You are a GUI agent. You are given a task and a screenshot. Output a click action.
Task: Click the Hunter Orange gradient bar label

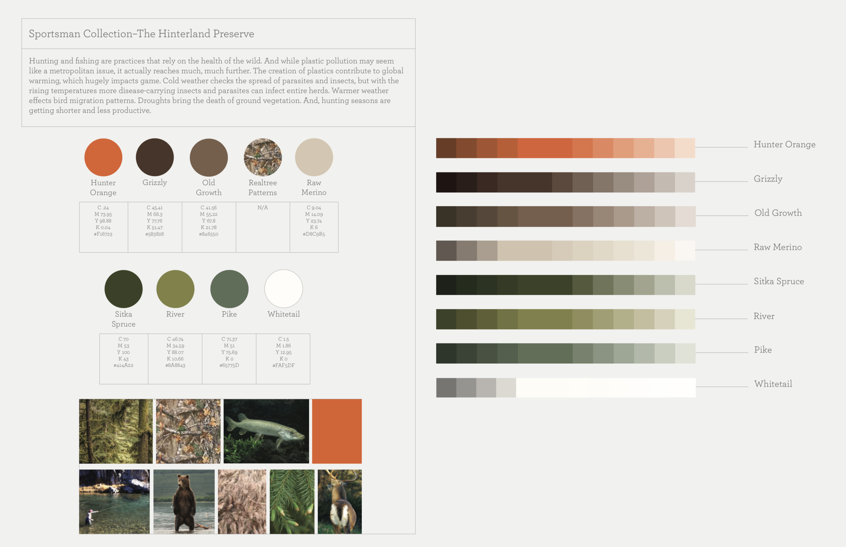(x=784, y=145)
